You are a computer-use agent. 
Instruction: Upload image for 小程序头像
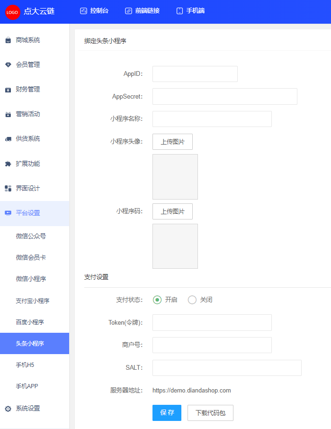tap(172, 142)
